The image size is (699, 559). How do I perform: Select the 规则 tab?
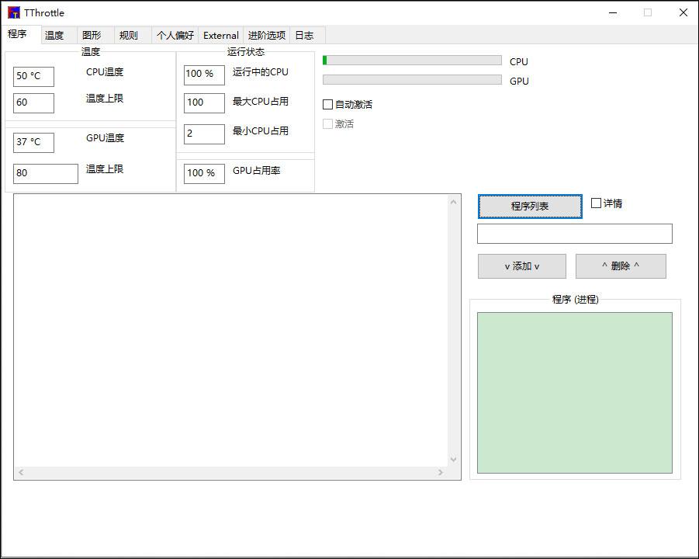coord(129,35)
